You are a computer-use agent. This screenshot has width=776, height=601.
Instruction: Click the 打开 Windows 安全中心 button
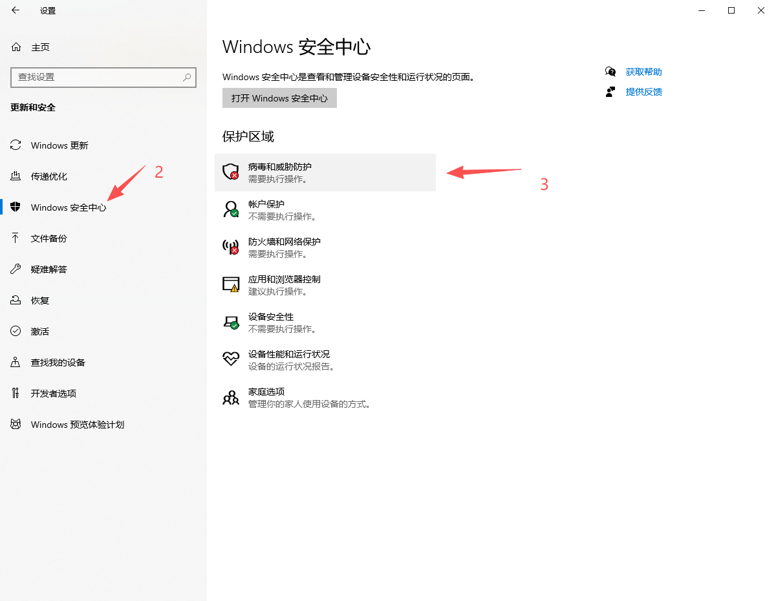pyautogui.click(x=279, y=98)
